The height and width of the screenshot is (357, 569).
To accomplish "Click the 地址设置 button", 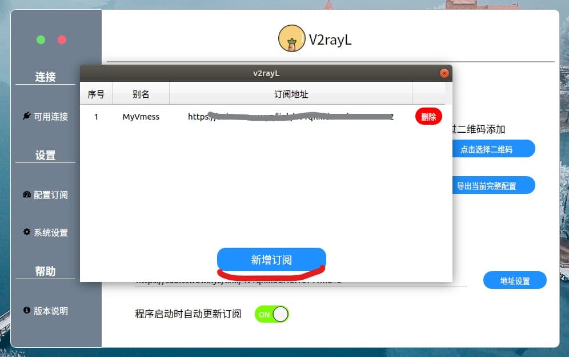I will point(515,280).
